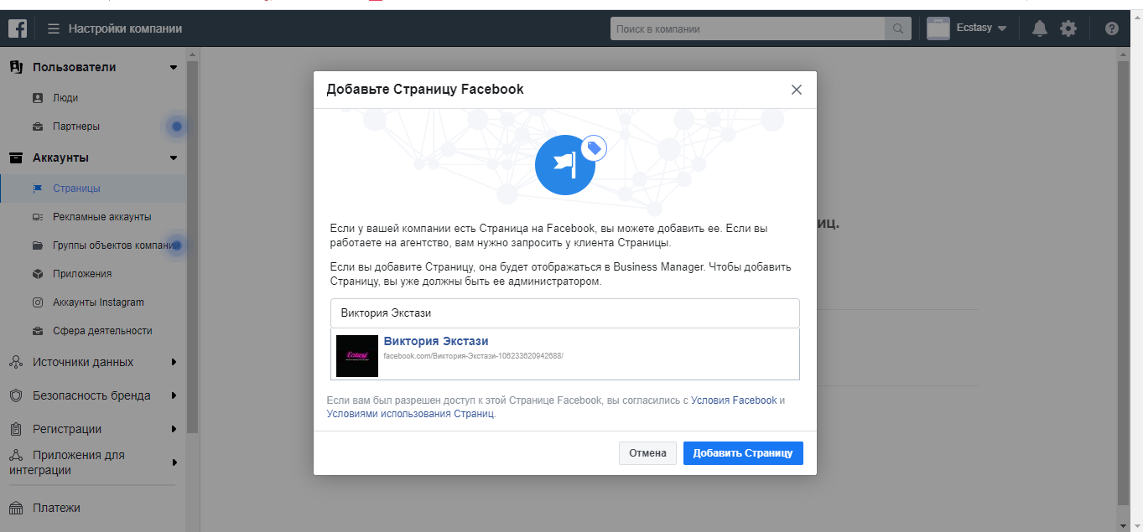Click the Аккаунты archive icon
The width and height of the screenshot is (1143, 532).
[15, 158]
